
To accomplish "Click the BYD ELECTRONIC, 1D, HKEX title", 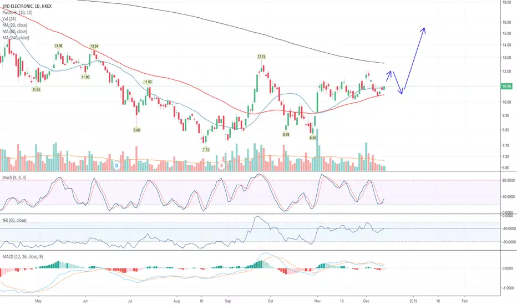I will point(27,6).
